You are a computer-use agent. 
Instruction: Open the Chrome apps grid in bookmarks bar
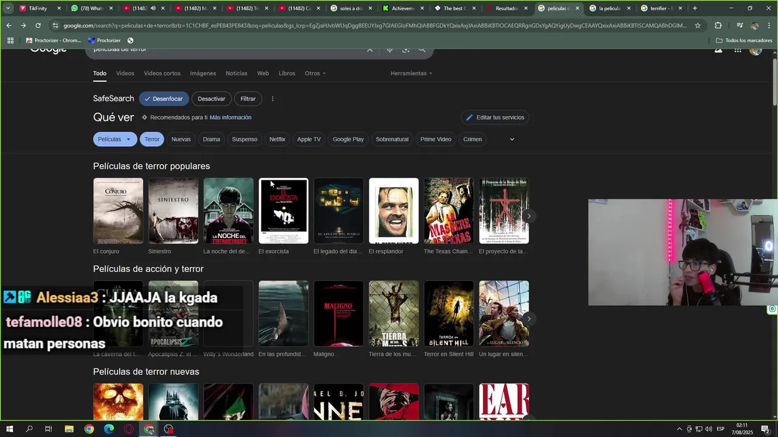pyautogui.click(x=10, y=40)
